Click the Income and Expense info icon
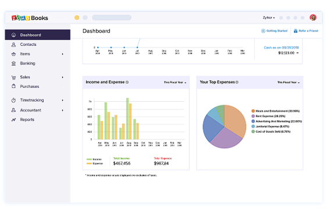Screen dimensions: 331x215 tap(127, 82)
